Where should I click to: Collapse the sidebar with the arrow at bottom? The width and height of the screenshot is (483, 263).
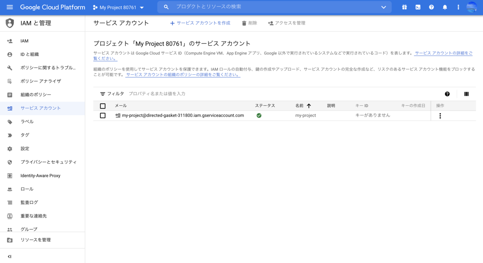10,256
